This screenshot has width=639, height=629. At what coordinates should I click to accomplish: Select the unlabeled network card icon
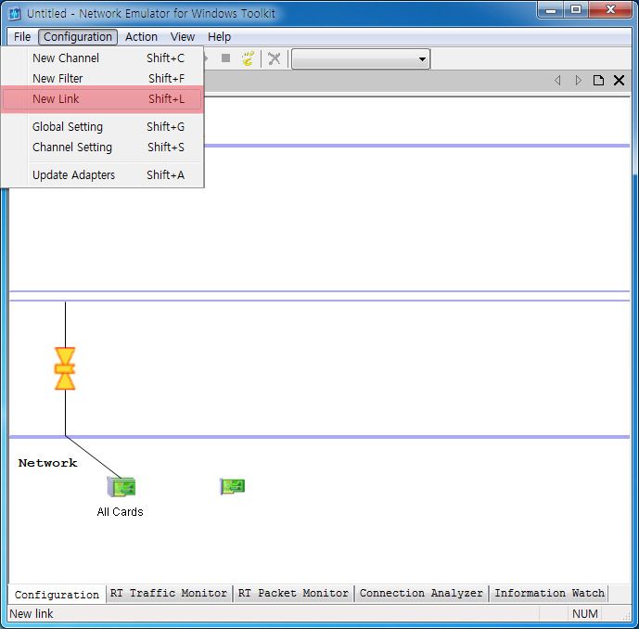[x=233, y=486]
